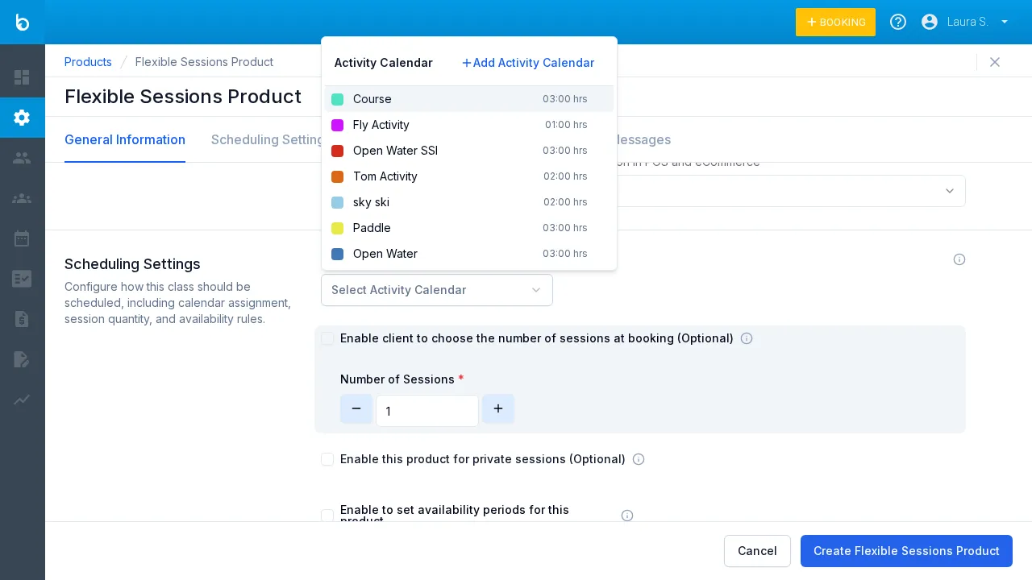The width and height of the screenshot is (1032, 580).
Task: Open the Select Activity Calendar dropdown
Action: (x=437, y=290)
